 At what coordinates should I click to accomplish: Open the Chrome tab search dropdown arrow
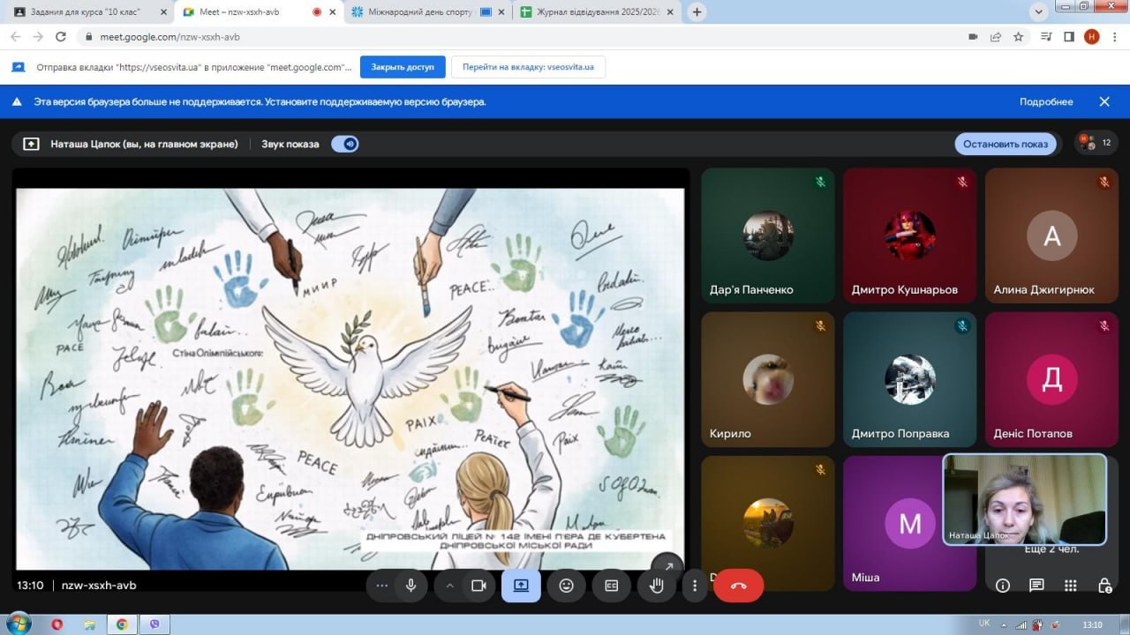(1038, 11)
